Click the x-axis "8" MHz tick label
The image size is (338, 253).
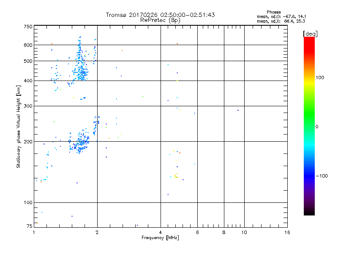(224, 232)
